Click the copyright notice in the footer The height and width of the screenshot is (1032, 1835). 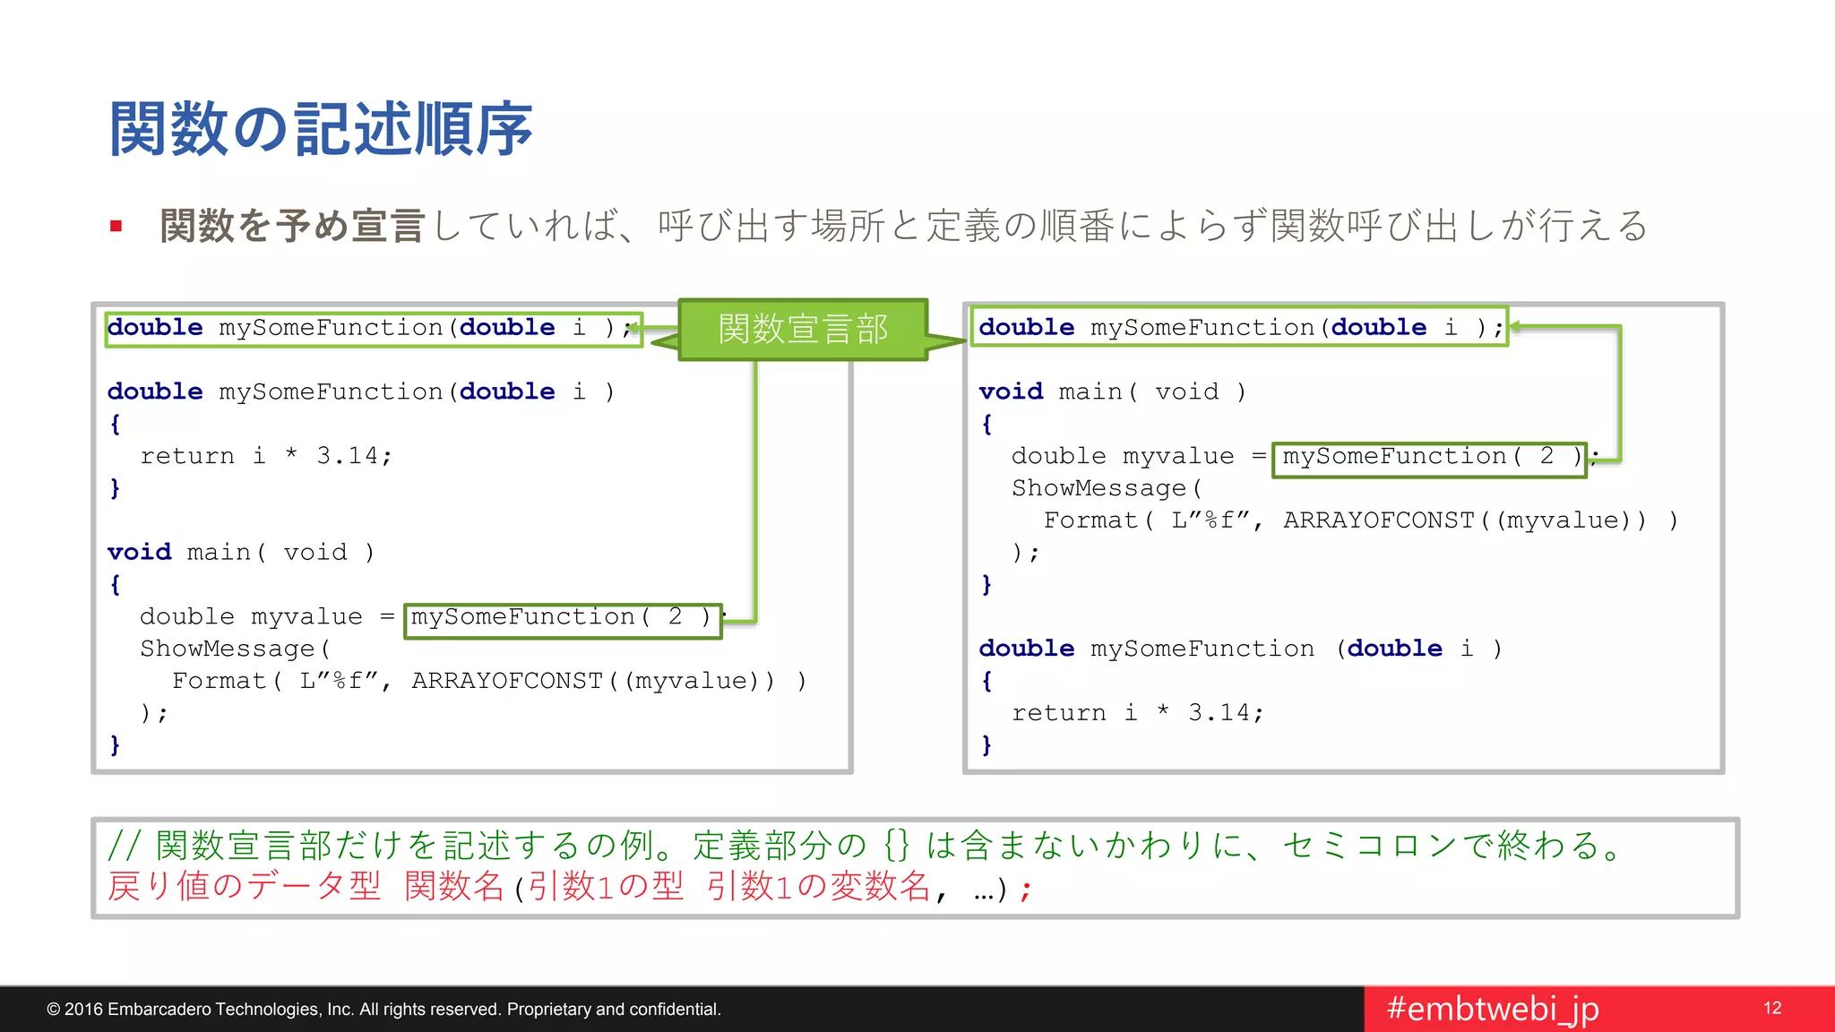pyautogui.click(x=383, y=1010)
